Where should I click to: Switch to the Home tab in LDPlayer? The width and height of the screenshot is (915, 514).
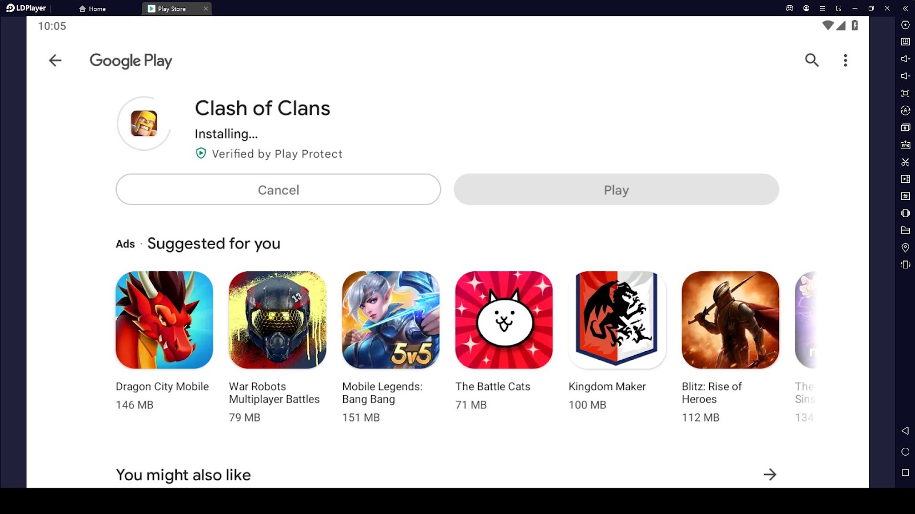click(93, 9)
